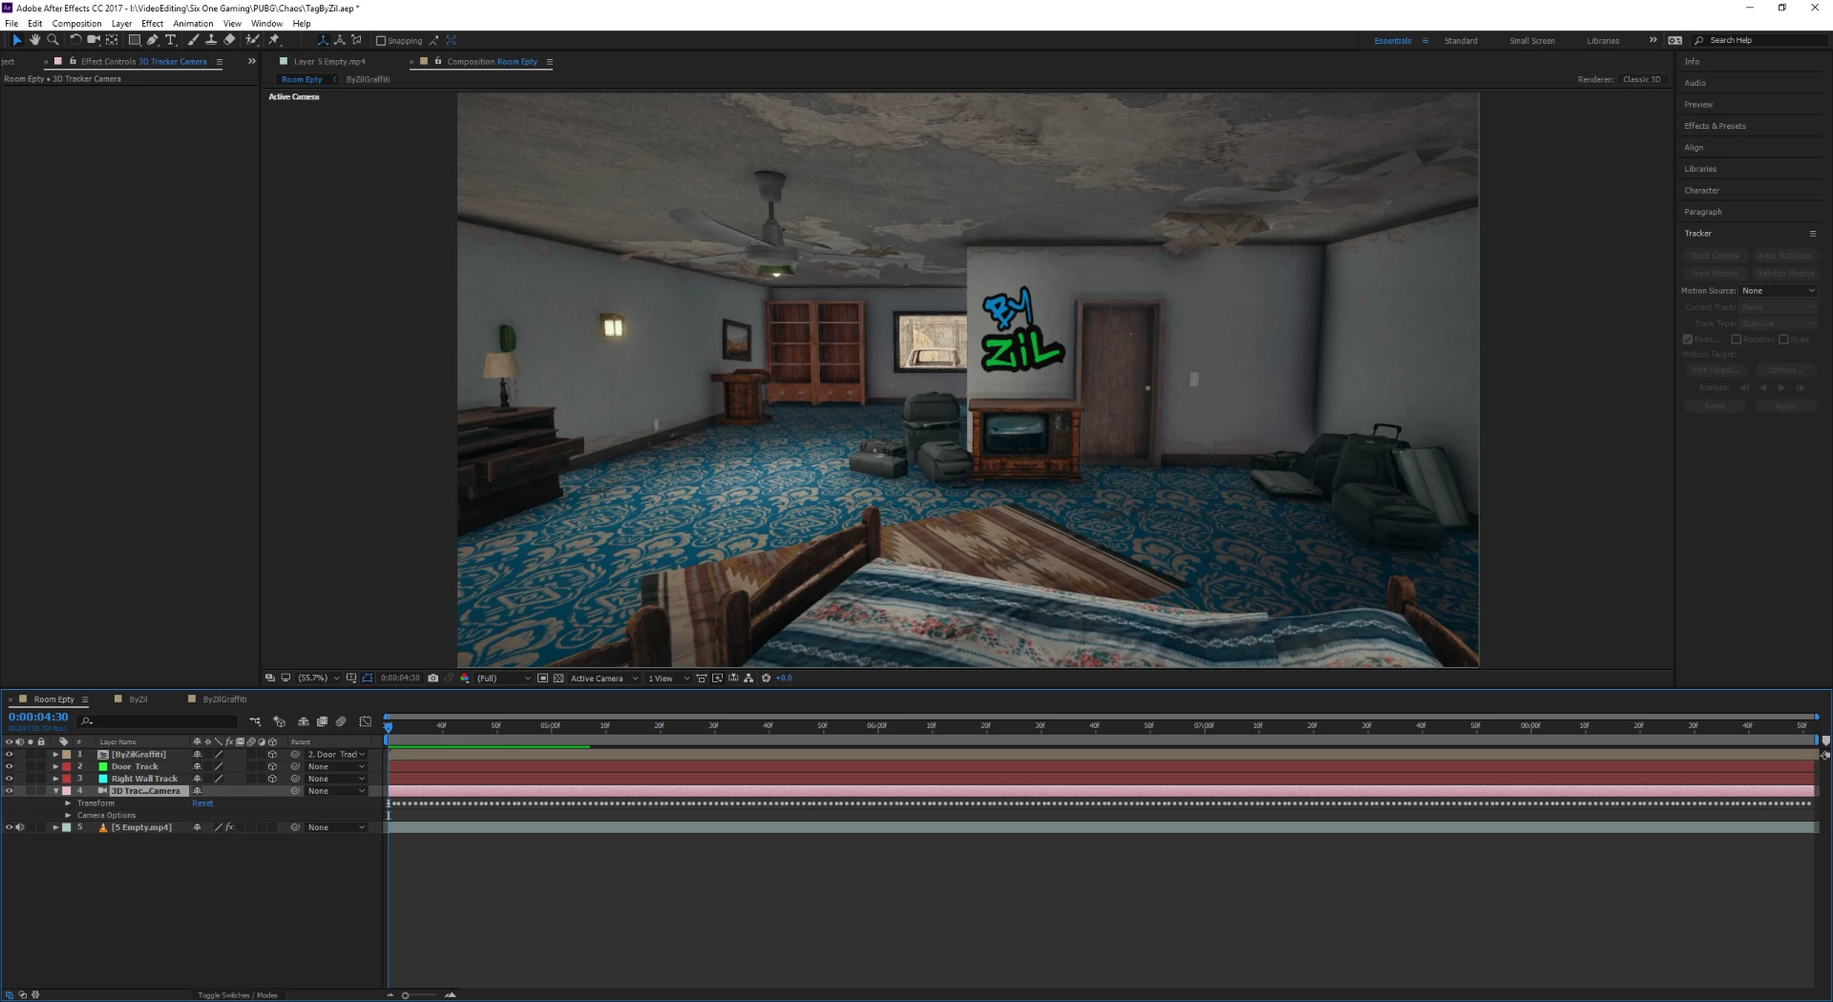Click the Local Axis Mode icon

coord(323,40)
